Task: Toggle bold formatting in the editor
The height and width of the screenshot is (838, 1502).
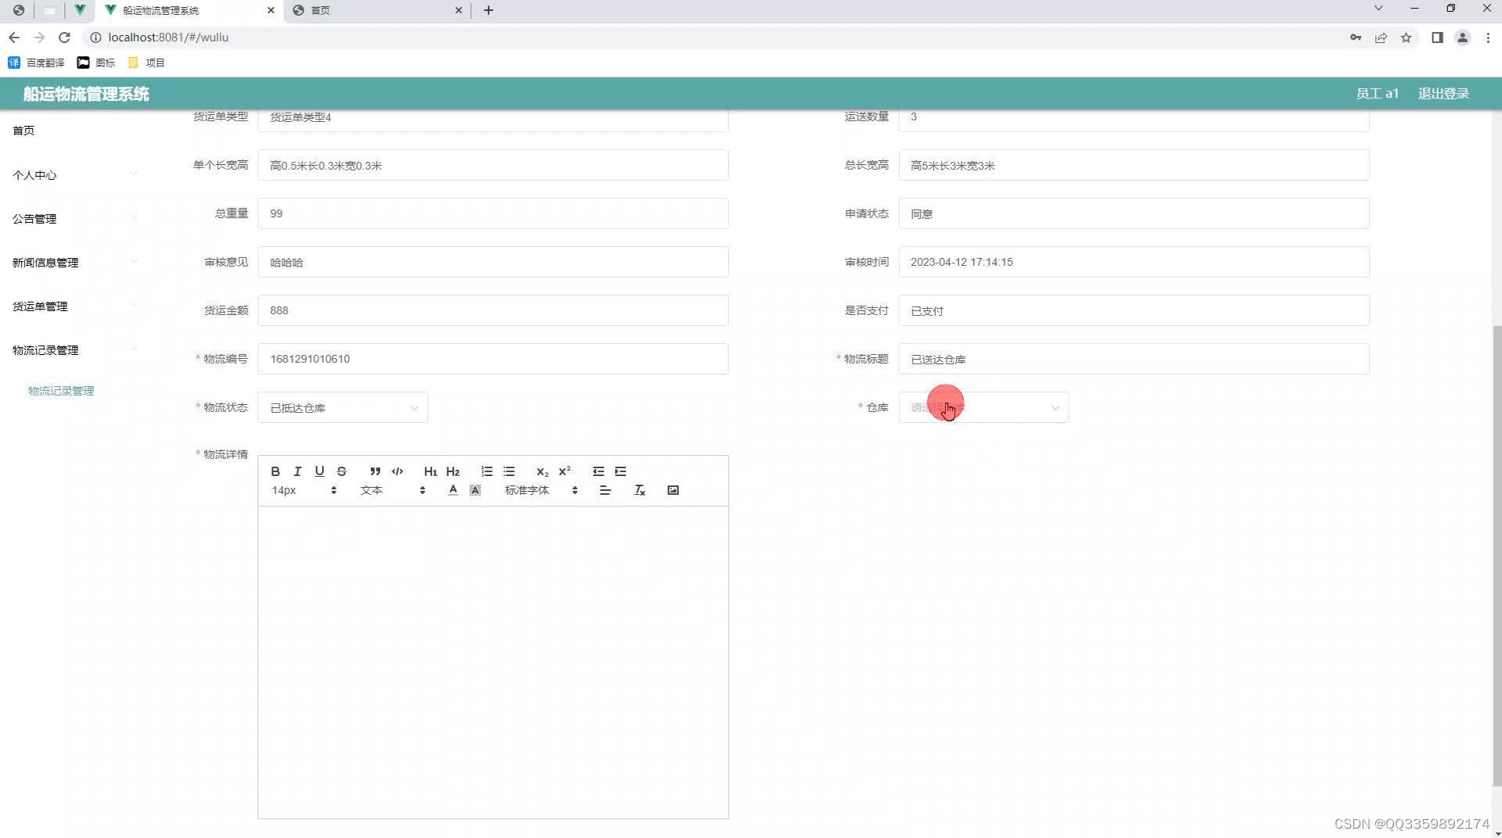Action: point(275,471)
